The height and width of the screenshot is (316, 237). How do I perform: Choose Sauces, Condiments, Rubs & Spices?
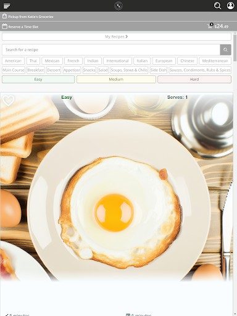[x=200, y=70]
